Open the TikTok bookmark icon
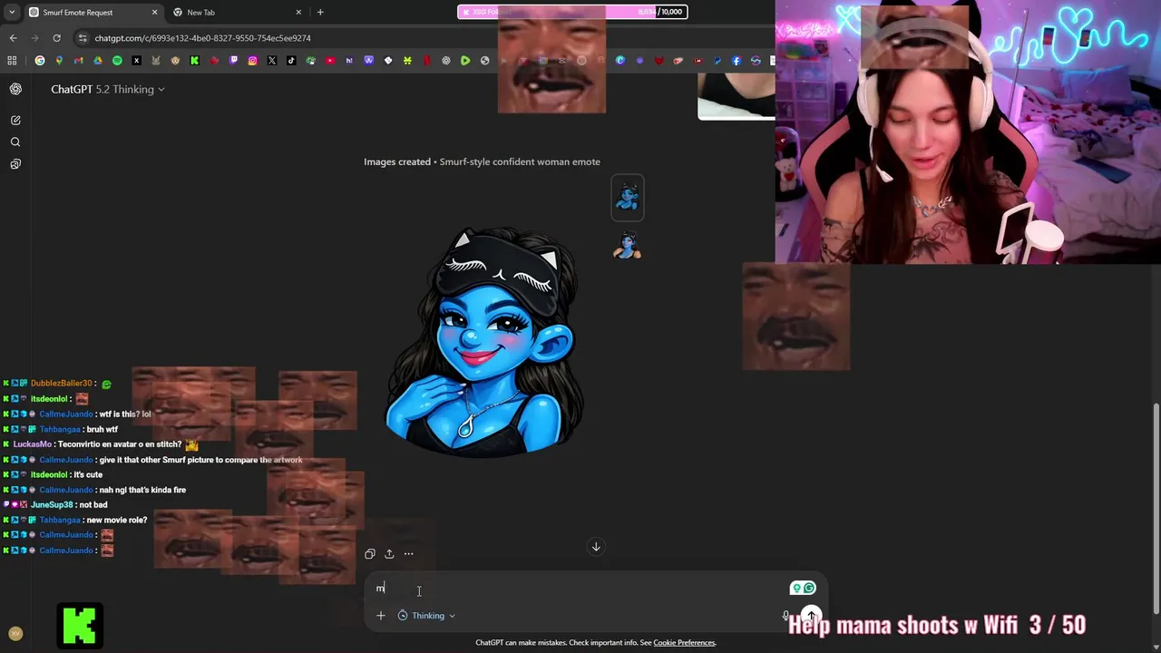The width and height of the screenshot is (1161, 653). coord(291,61)
